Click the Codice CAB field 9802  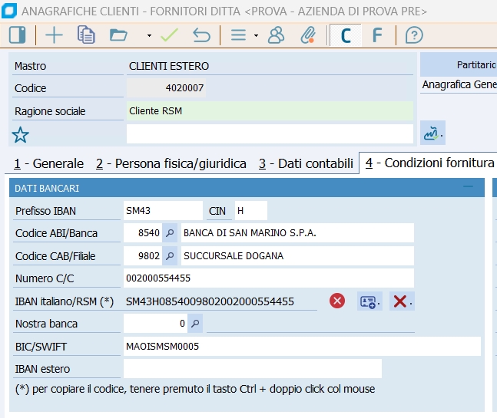143,255
